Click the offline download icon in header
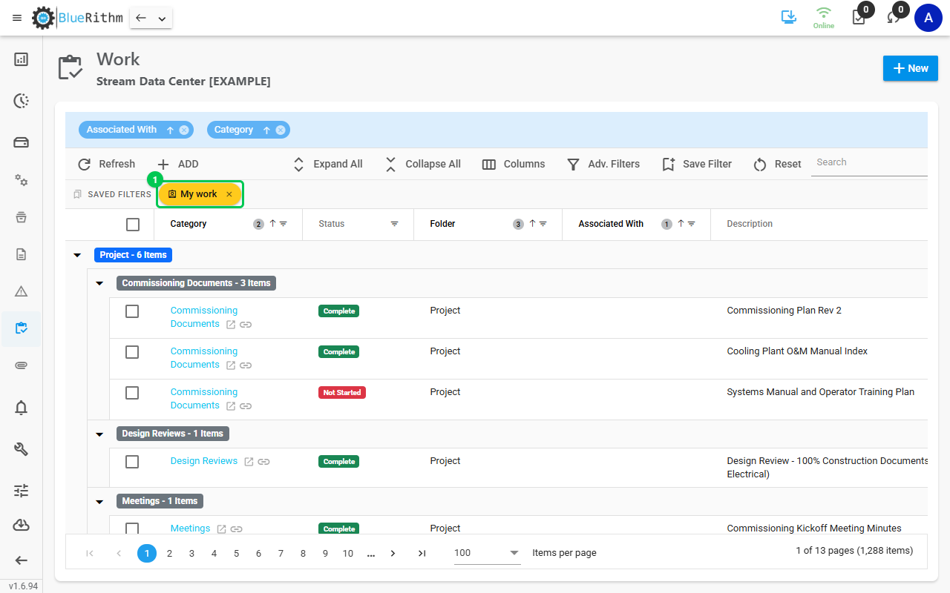This screenshot has height=593, width=950. point(789,17)
